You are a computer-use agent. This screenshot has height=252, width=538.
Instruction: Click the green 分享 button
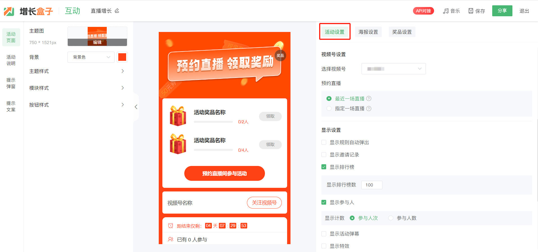502,11
